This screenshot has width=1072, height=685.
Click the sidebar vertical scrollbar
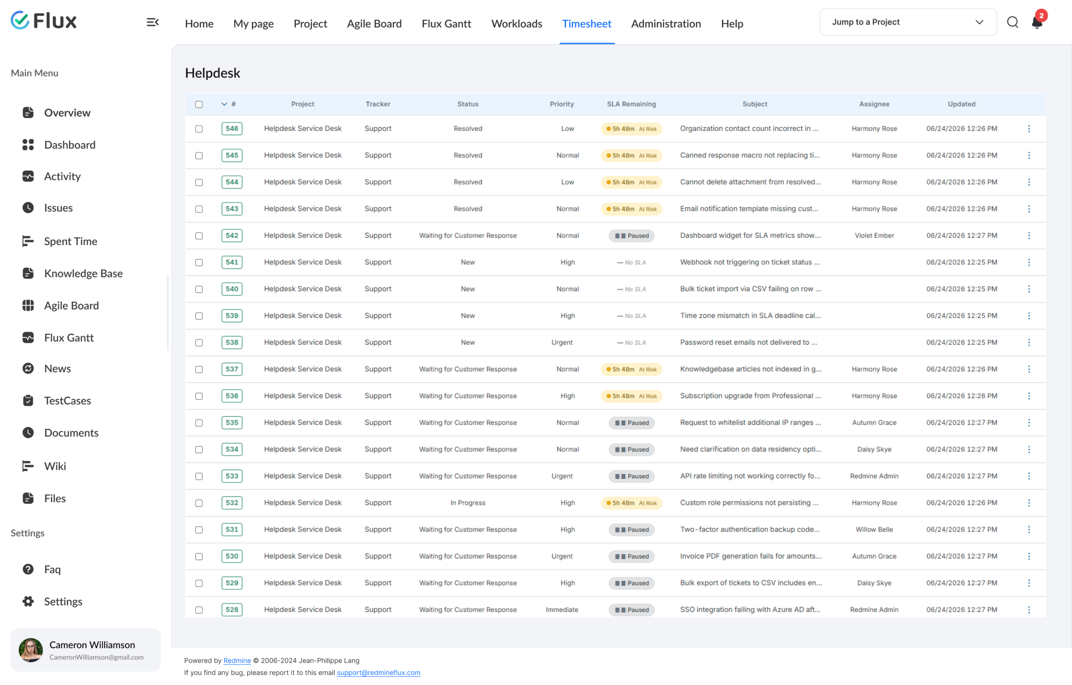168,313
